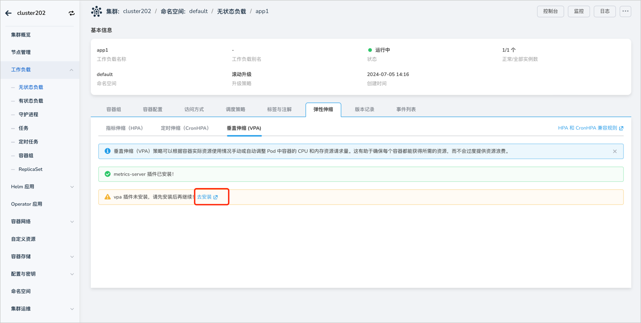Open 自定义资源 in the sidebar

click(x=23, y=239)
